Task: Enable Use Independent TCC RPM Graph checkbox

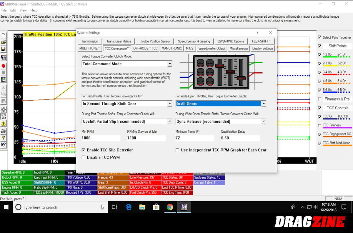Action: click(177, 150)
